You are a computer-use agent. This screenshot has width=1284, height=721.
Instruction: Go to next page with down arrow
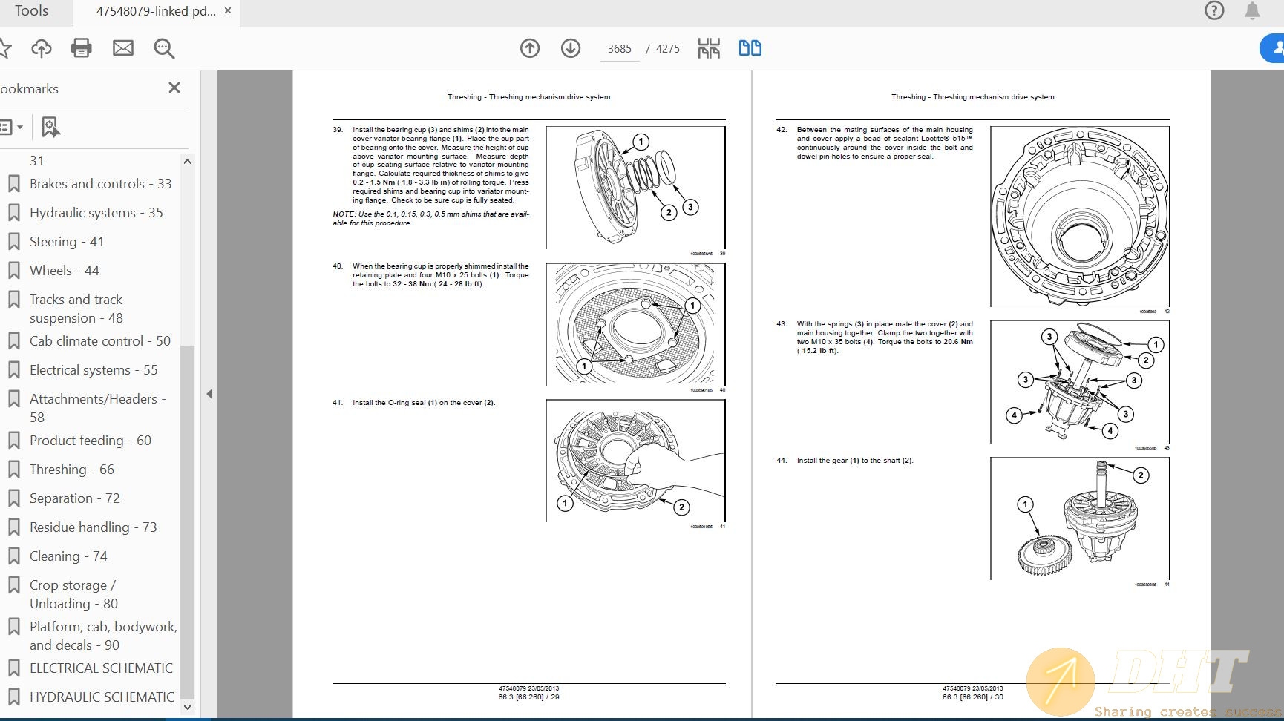571,48
